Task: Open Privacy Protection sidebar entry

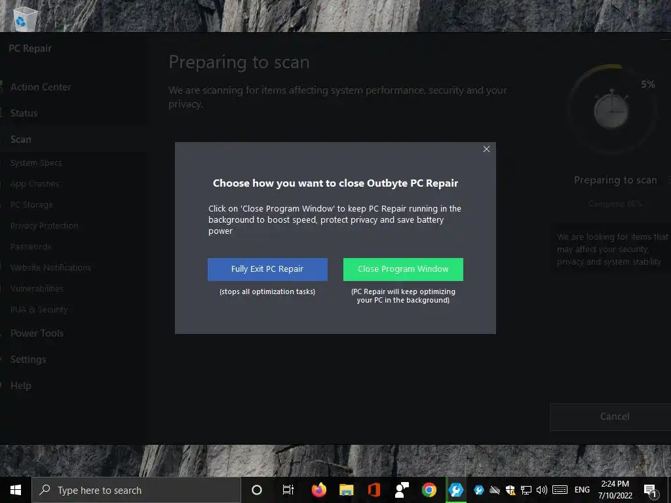Action: click(44, 226)
